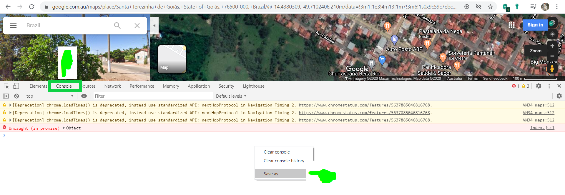Switch to the Network tab
565x195 pixels.
[112, 86]
